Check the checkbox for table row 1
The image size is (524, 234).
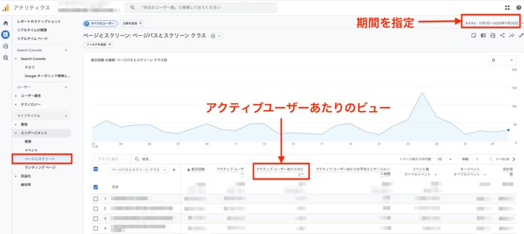pos(96,199)
